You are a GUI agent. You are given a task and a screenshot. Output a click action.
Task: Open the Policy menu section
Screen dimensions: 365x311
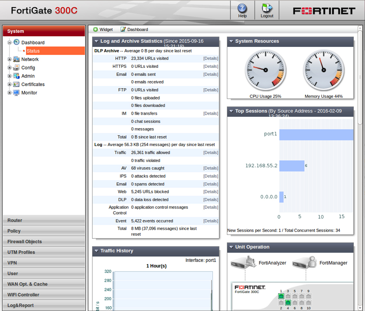coord(44,231)
